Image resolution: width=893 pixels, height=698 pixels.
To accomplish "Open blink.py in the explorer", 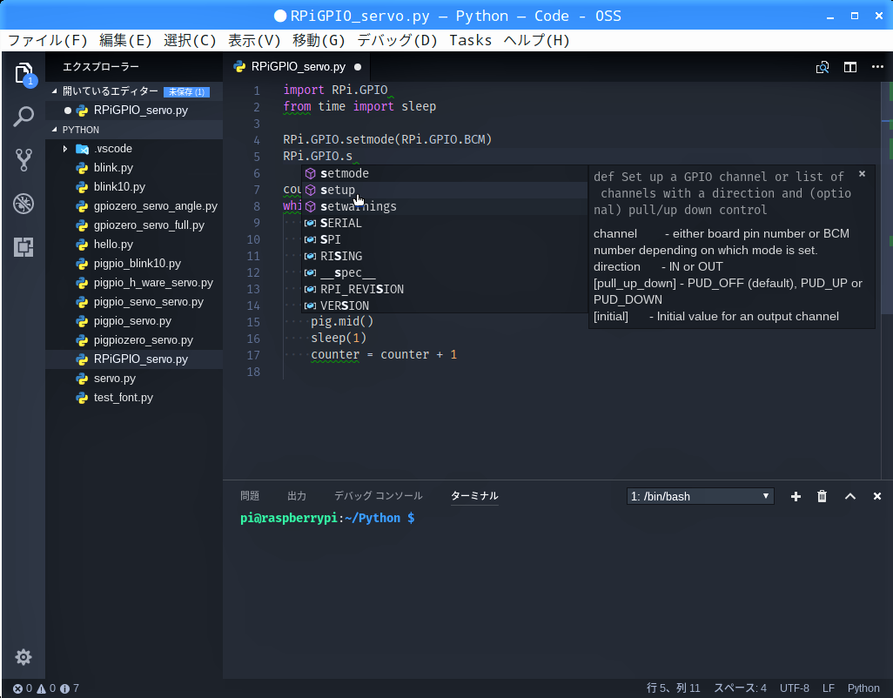I will point(134,168).
